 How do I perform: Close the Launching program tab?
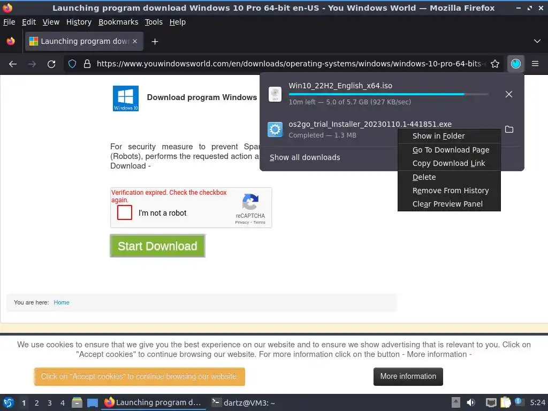tap(135, 41)
